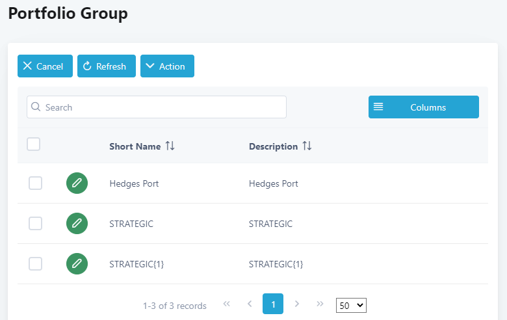Jump to last page with double-right arrow

click(x=320, y=304)
